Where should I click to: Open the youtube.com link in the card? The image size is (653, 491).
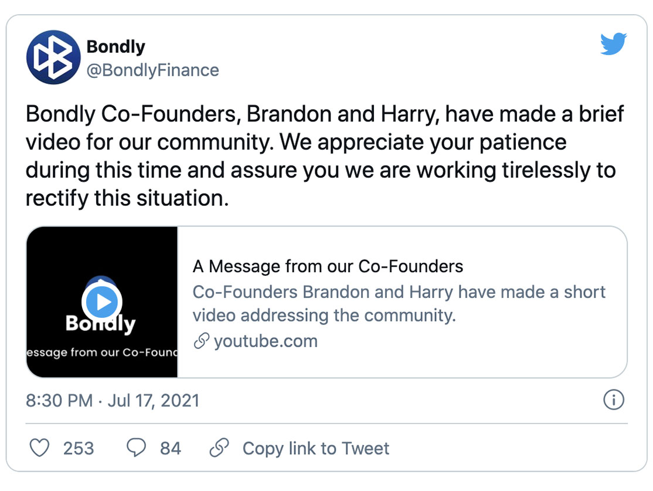[x=266, y=341]
